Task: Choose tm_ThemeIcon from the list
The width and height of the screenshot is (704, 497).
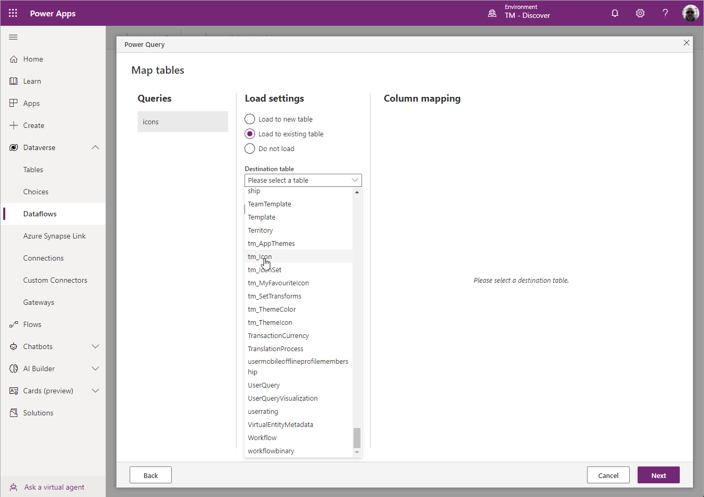Action: pos(299,322)
